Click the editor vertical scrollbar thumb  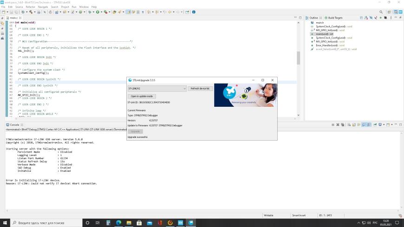(299, 58)
